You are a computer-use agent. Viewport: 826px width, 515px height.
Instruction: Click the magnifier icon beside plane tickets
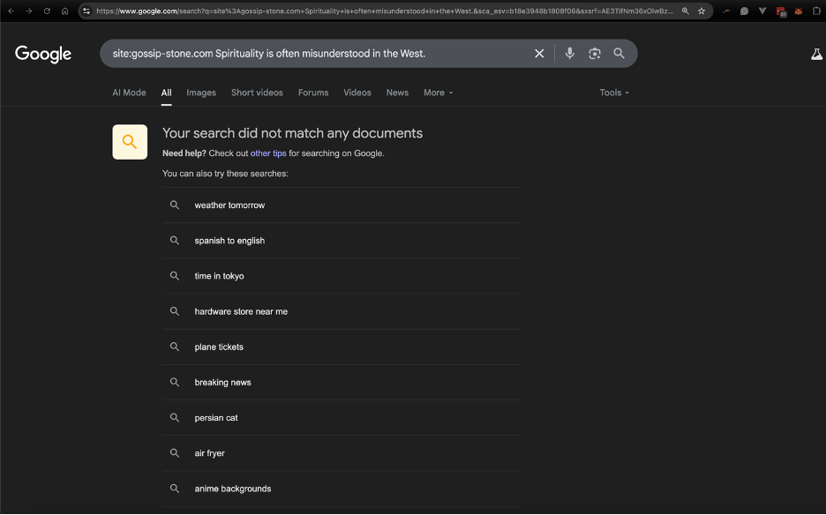coord(175,347)
